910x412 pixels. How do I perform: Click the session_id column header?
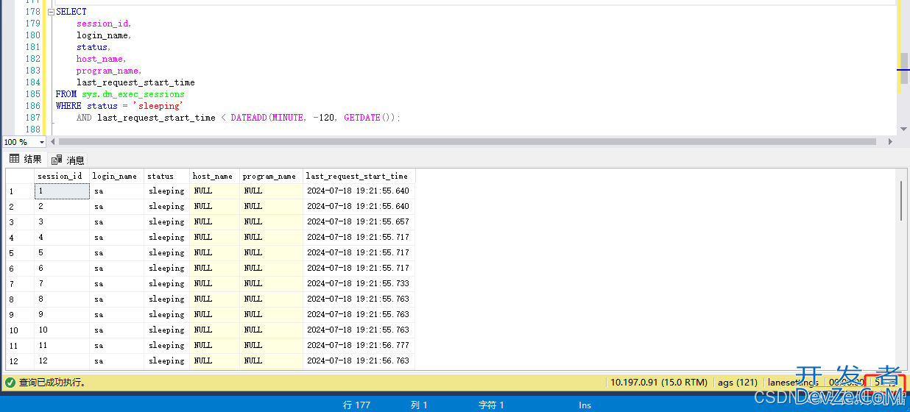coord(60,176)
